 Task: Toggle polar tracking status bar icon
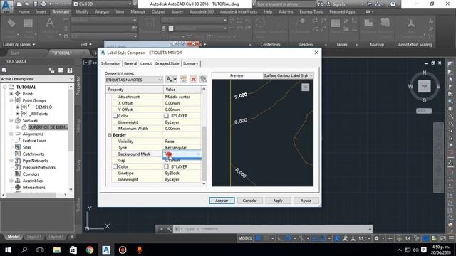pos(288,238)
